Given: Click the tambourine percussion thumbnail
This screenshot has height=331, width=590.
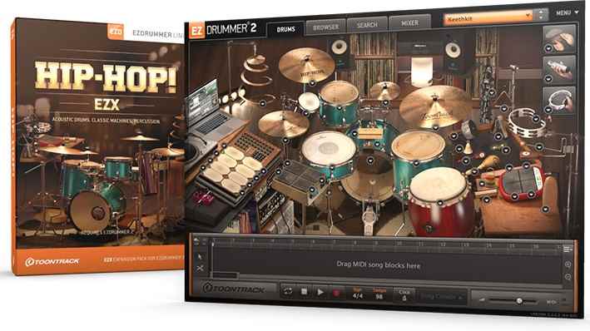Looking at the screenshot, I should (x=559, y=100).
